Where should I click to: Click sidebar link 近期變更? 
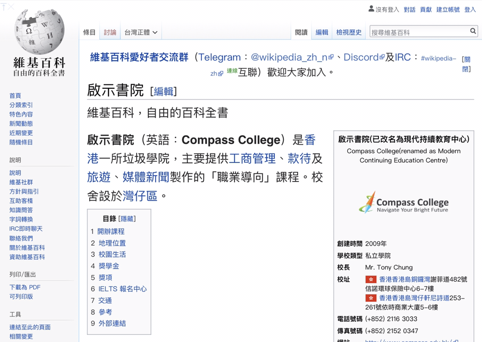pyautogui.click(x=21, y=133)
